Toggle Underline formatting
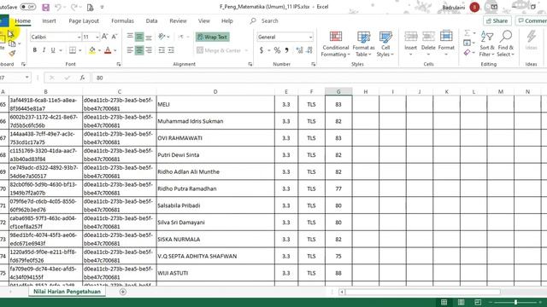547x307 pixels. 53,50
